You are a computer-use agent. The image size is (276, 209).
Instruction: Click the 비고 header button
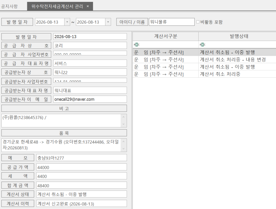click(x=64, y=108)
